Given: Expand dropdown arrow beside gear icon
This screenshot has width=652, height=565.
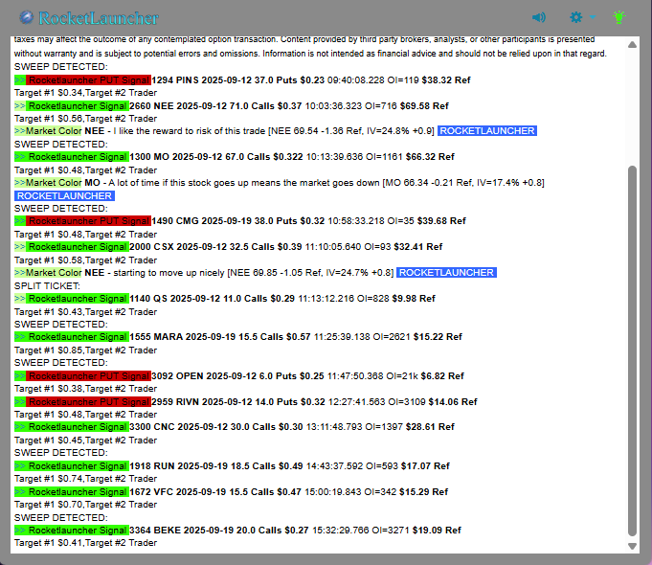Looking at the screenshot, I should coord(592,17).
